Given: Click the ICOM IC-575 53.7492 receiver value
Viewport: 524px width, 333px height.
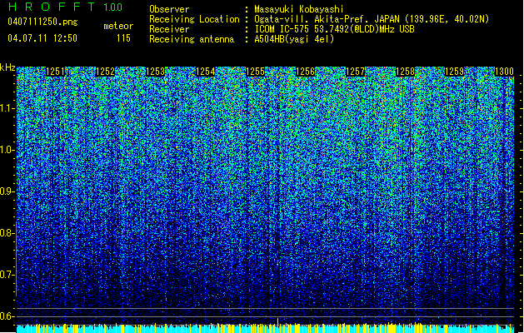Looking at the screenshot, I should coord(334,29).
